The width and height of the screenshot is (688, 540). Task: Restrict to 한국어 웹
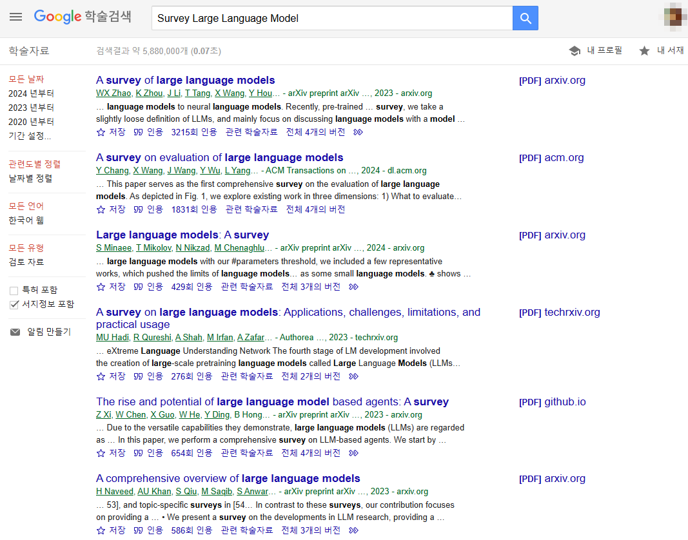26,220
